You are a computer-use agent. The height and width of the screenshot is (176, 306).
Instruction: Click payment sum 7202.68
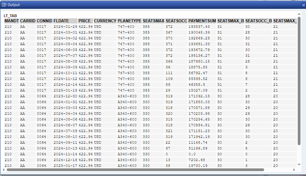pos(197,160)
